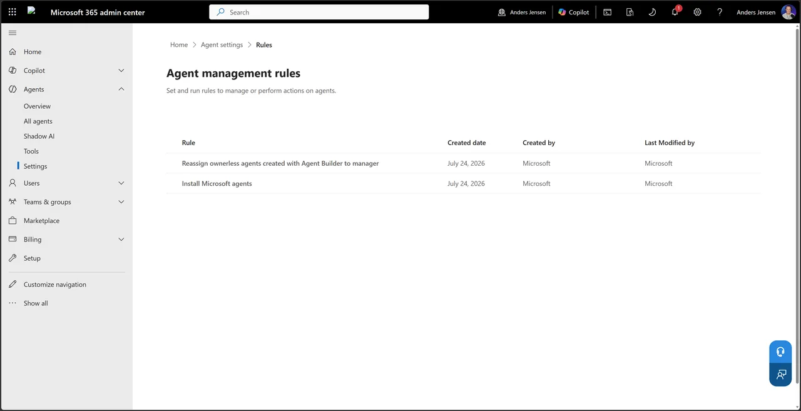The image size is (801, 411).
Task: Collapse the navigation menu hamburger icon
Action: [13, 33]
